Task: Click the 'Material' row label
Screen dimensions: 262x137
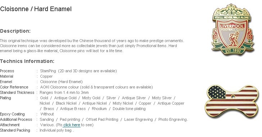Action: tap(6, 76)
